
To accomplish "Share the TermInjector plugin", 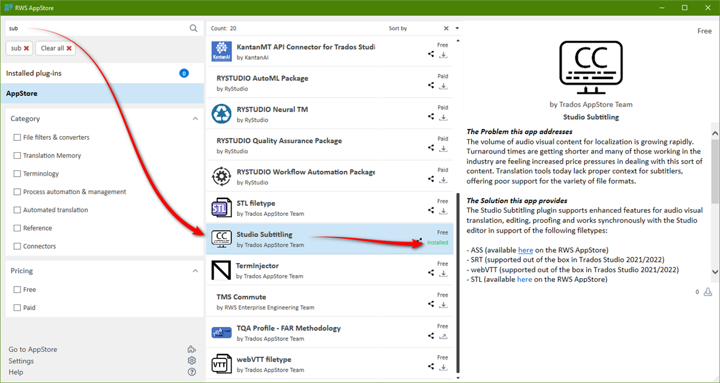I will click(x=431, y=273).
